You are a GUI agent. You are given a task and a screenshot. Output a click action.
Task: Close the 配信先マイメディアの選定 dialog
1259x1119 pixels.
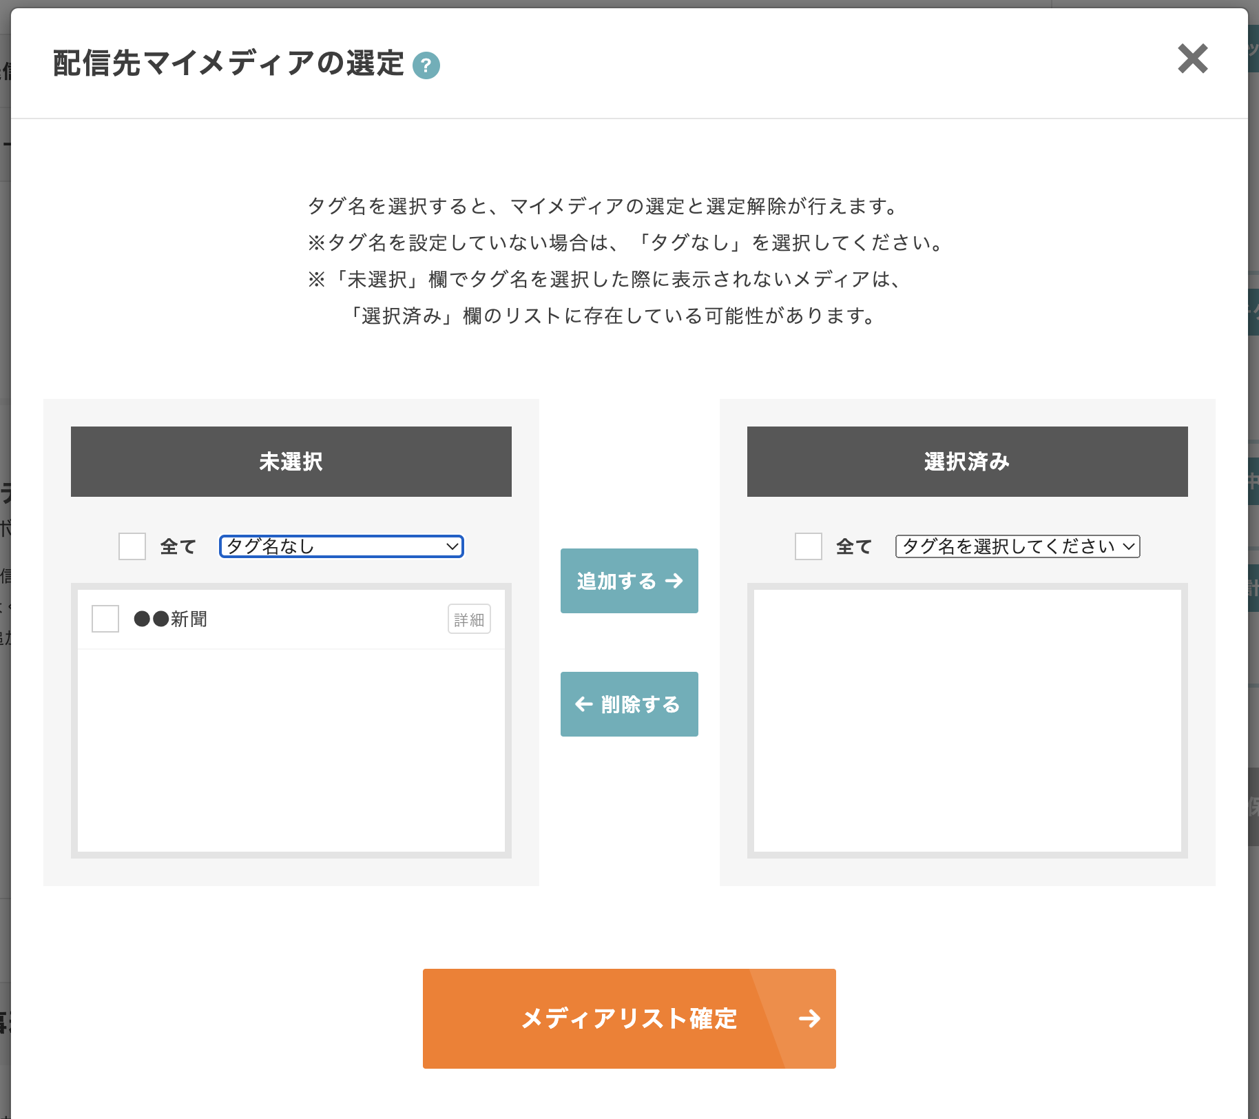[x=1192, y=59]
